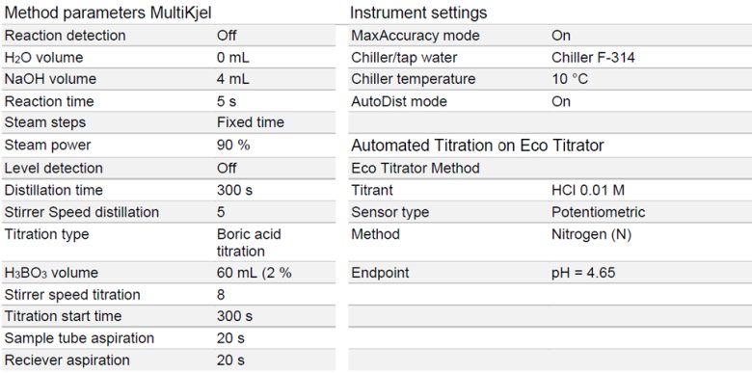Click the Reaction detection Off value
The height and width of the screenshot is (373, 752).
tap(227, 36)
